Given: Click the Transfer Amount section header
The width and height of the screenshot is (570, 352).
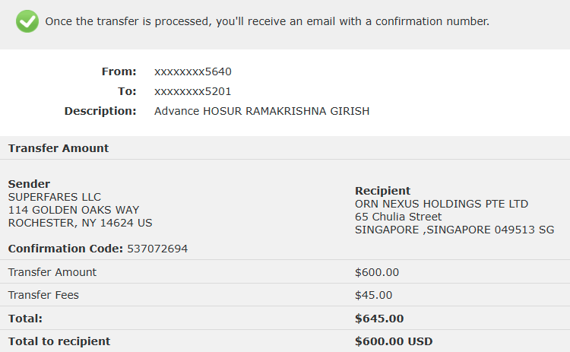Looking at the screenshot, I should pyautogui.click(x=59, y=148).
